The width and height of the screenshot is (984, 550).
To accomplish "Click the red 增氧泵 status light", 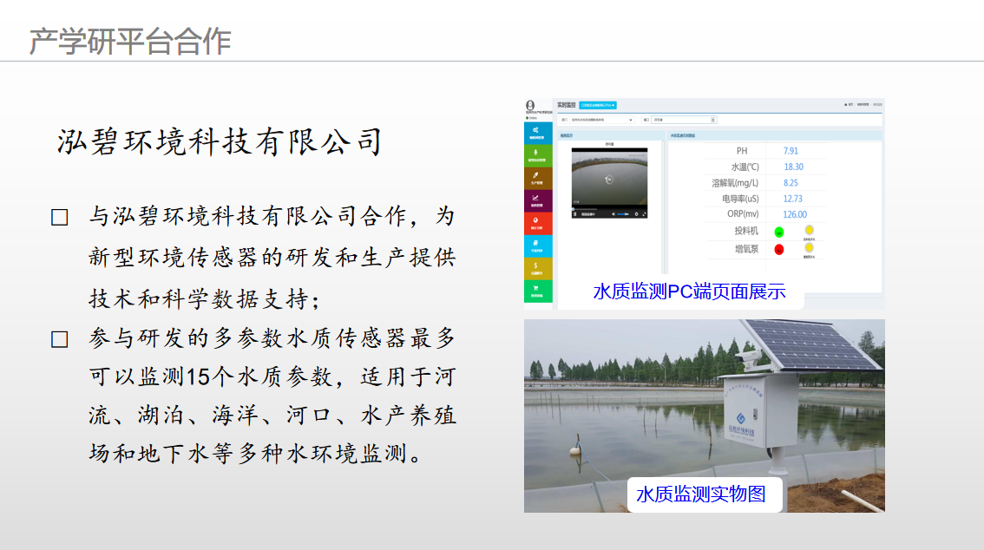I will (x=779, y=250).
